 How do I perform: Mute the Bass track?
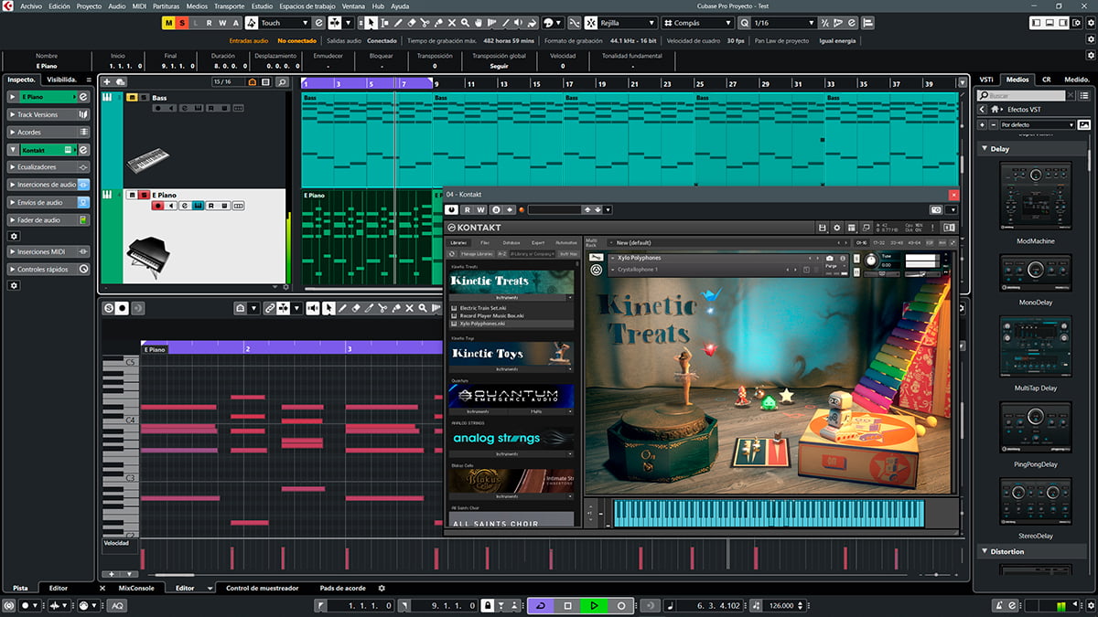tap(132, 98)
